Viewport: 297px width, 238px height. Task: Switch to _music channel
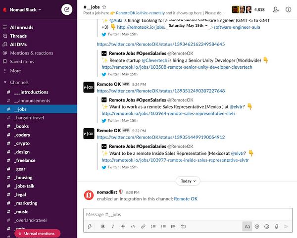pyautogui.click(x=39, y=212)
